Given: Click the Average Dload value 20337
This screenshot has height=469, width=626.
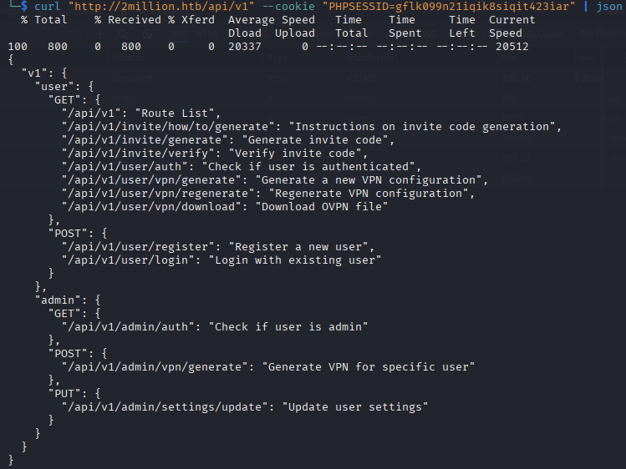Looking at the screenshot, I should [245, 46].
